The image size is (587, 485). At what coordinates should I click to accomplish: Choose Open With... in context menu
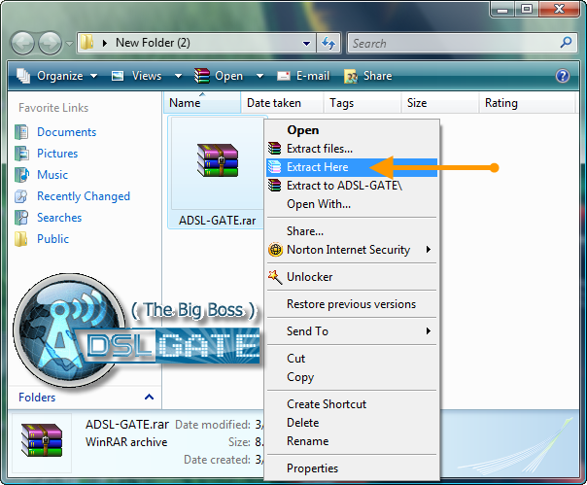(352, 204)
